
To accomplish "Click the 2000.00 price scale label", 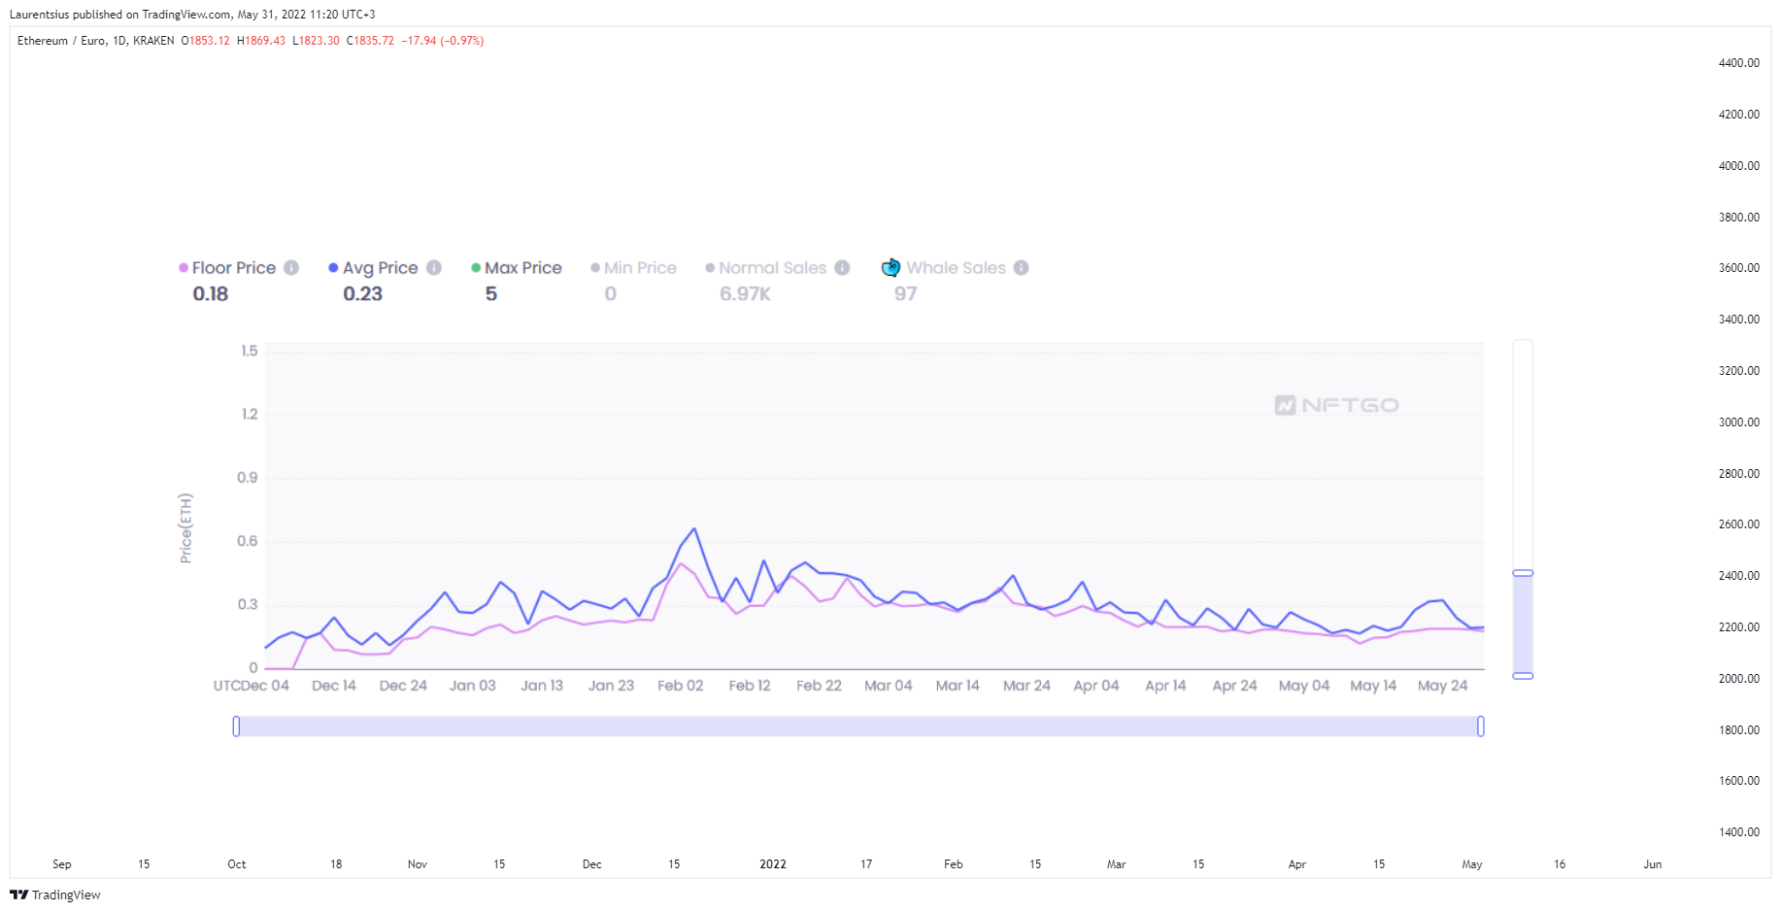I will coord(1738,679).
